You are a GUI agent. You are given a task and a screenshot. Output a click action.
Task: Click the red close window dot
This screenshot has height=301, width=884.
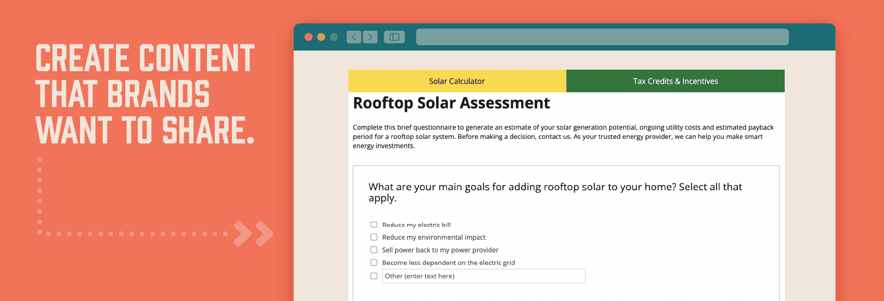tap(308, 37)
